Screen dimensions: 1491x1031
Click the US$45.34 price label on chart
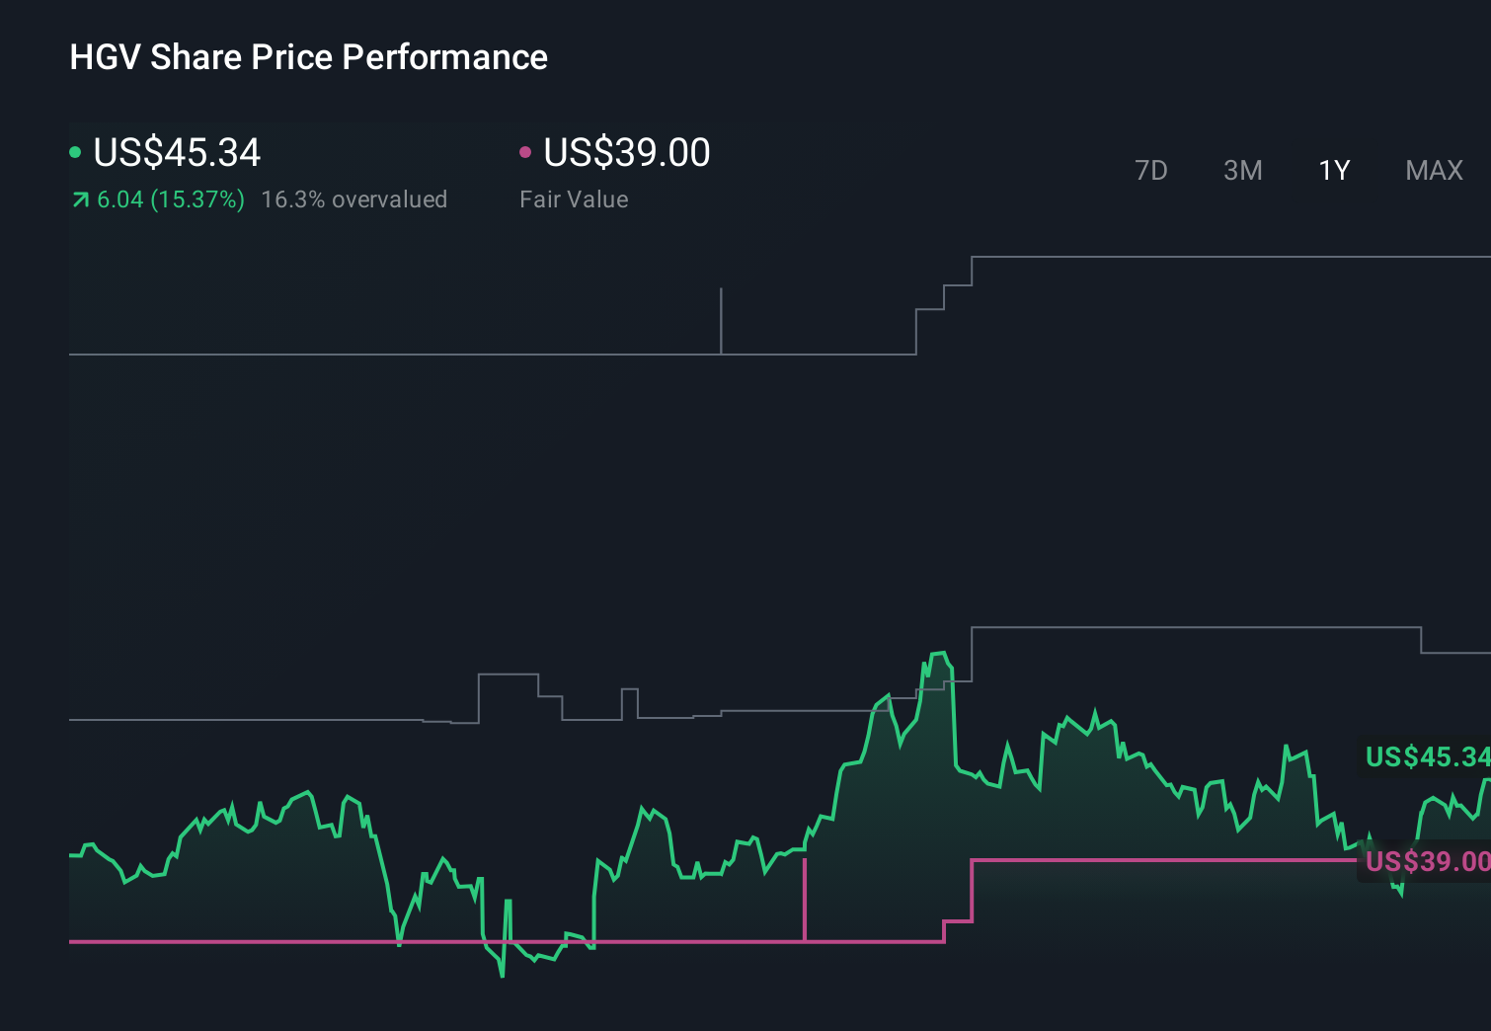pos(1426,757)
